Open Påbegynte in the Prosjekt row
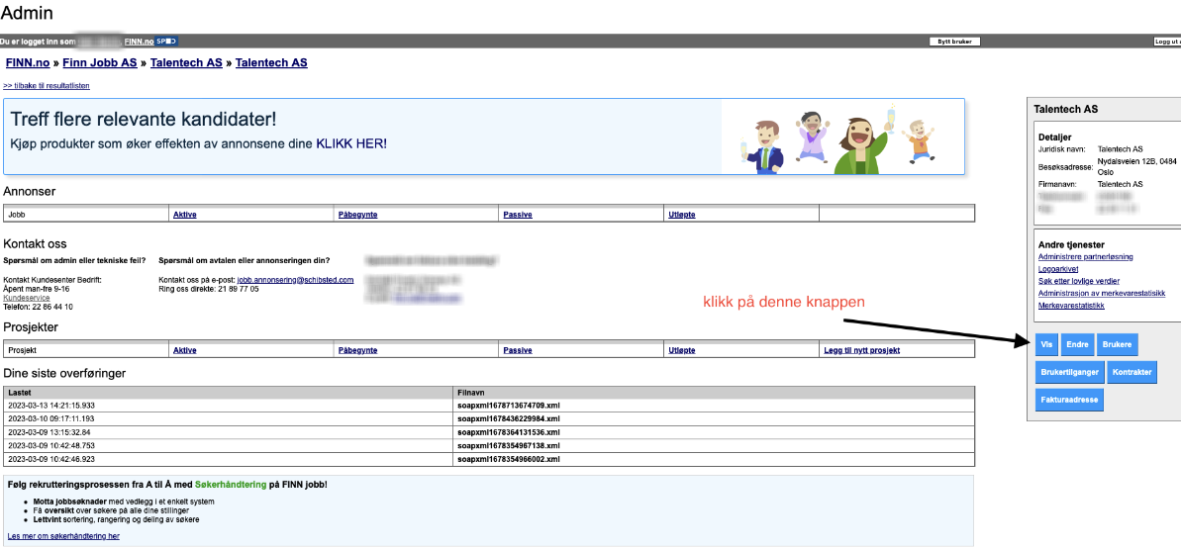 click(357, 350)
